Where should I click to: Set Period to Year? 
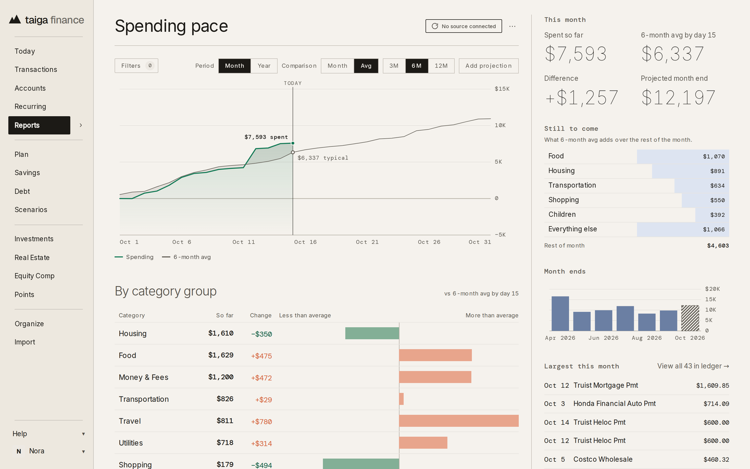[x=264, y=66]
